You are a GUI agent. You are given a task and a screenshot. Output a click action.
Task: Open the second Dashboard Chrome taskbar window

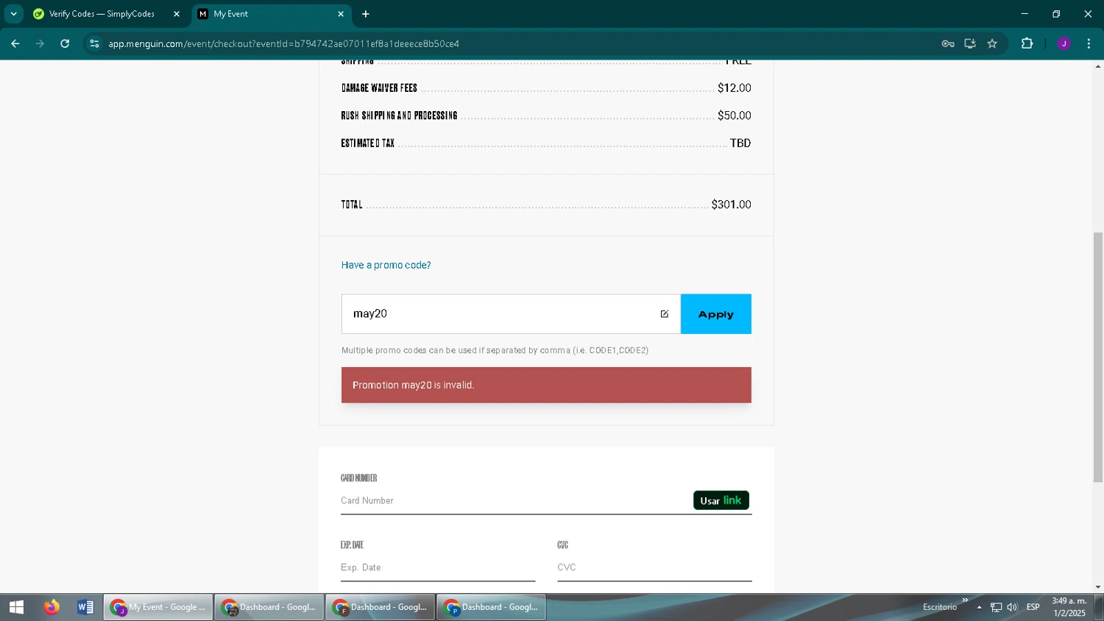click(x=381, y=607)
